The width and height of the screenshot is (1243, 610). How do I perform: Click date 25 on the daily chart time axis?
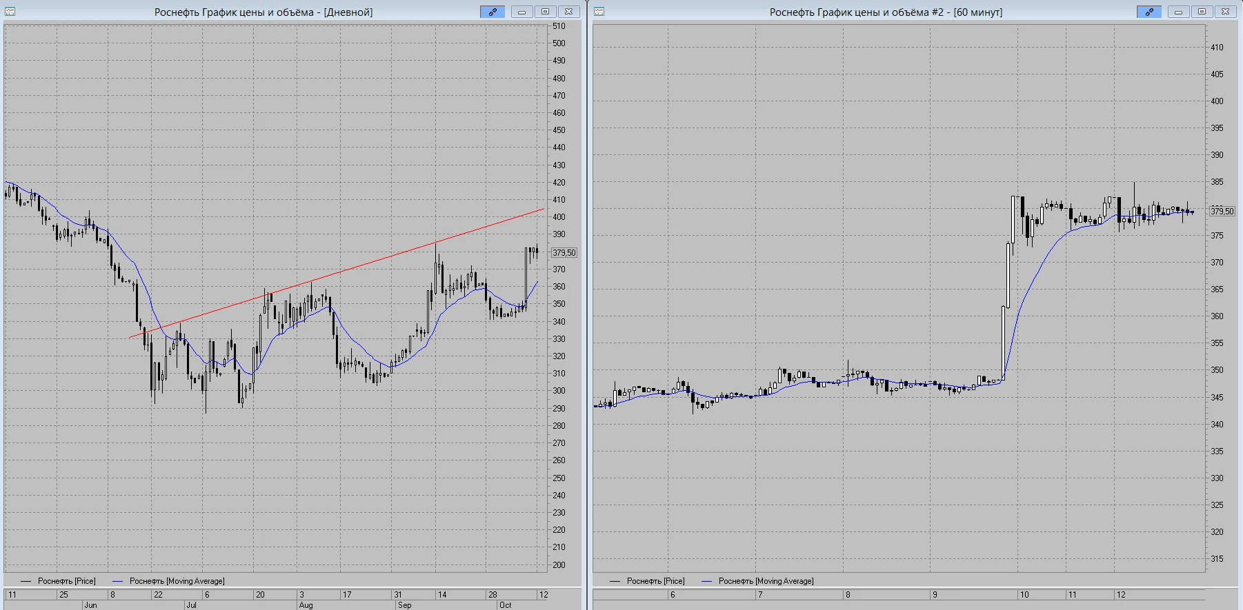pyautogui.click(x=63, y=594)
